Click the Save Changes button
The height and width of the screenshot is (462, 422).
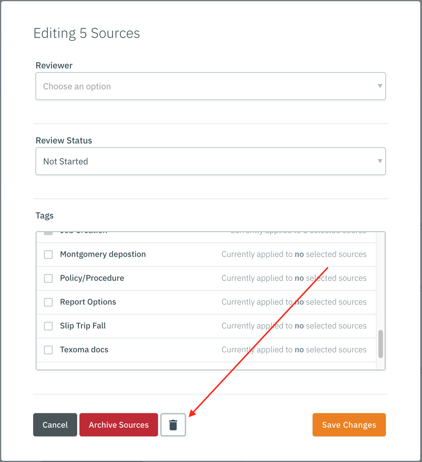click(349, 424)
